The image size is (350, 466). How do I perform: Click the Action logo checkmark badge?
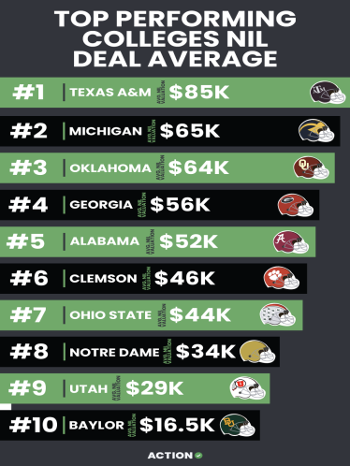[x=198, y=456]
